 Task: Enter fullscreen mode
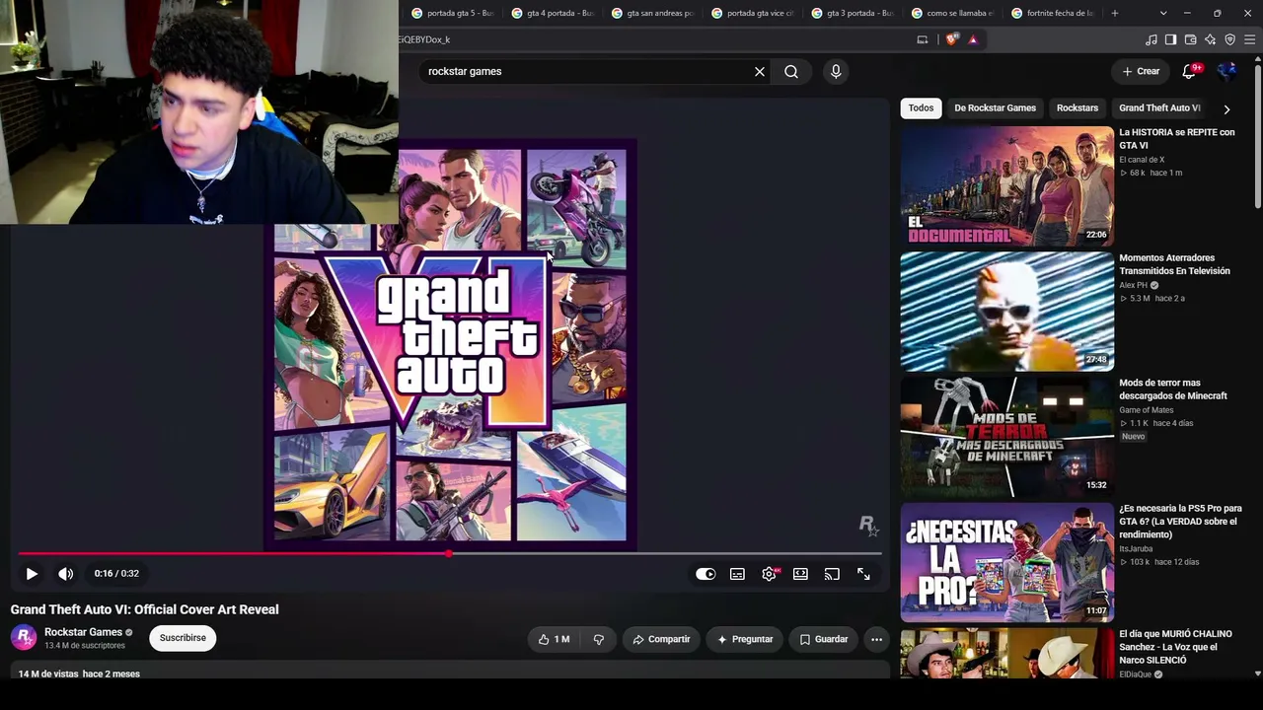click(x=863, y=574)
